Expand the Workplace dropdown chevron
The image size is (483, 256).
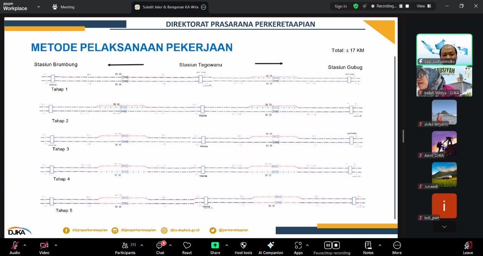pyautogui.click(x=38, y=6)
